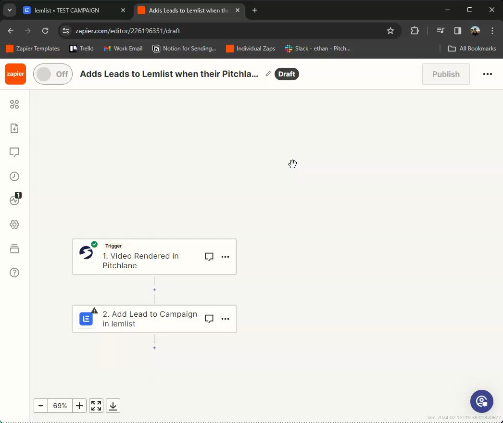Click the warning triangle on lemlist step
This screenshot has height=423, width=503.
click(x=94, y=311)
